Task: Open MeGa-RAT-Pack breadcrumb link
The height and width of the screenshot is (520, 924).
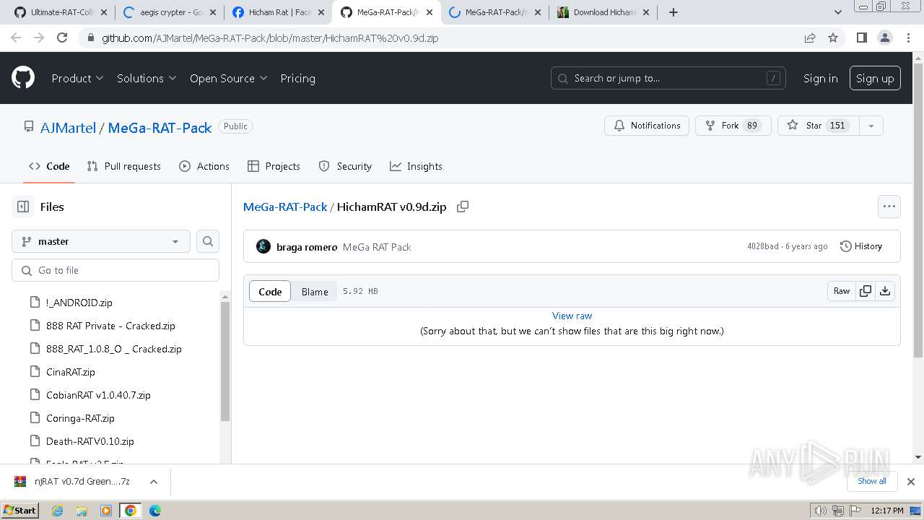Action: (x=285, y=207)
